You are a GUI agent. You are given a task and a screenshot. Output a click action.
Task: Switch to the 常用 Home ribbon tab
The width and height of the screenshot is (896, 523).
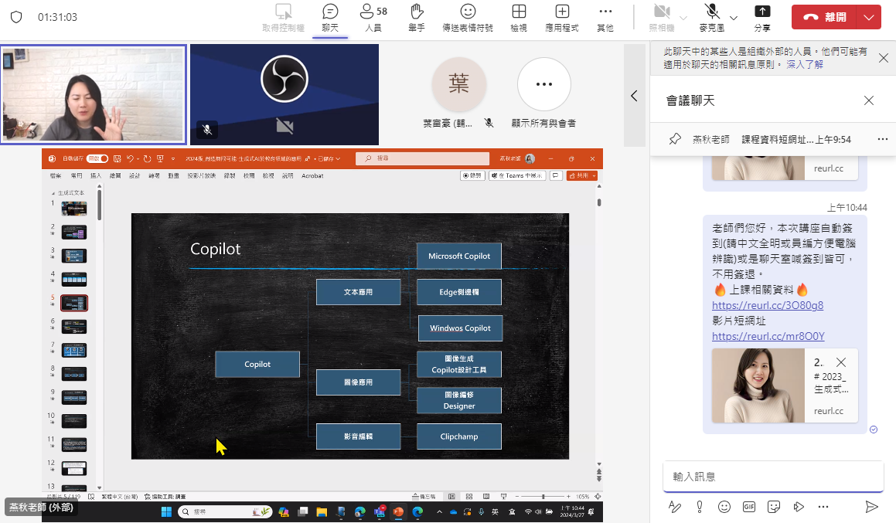tap(76, 176)
